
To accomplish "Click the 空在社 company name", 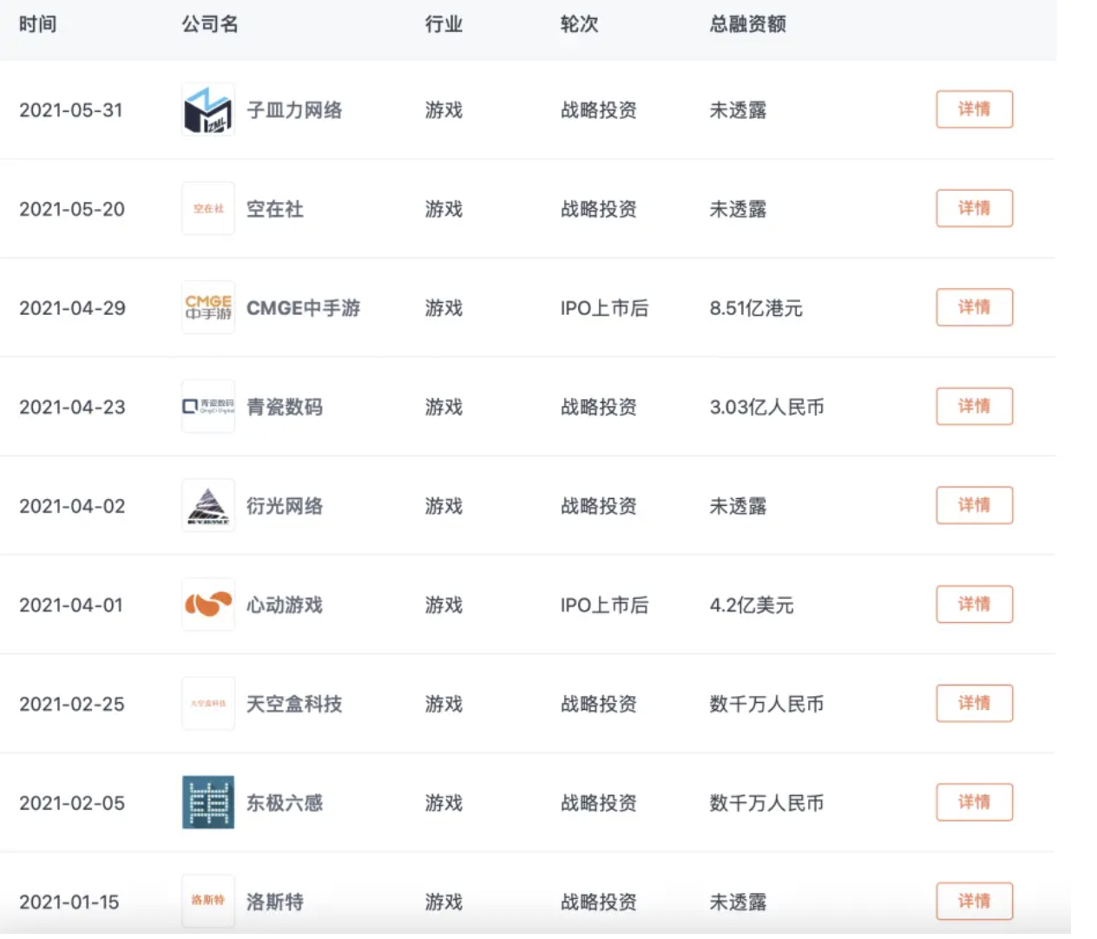I will coord(275,209).
